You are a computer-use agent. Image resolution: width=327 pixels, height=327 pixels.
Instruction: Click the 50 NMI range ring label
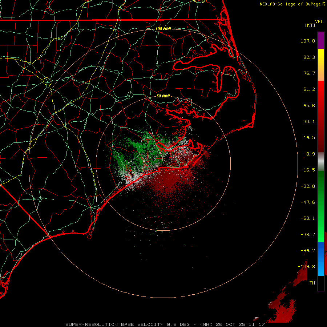pos(163,96)
